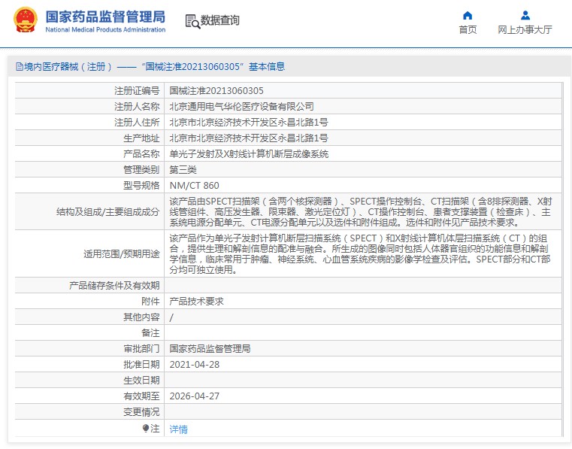Click the 注册人名称 row label
The image size is (572, 449).
pos(137,106)
